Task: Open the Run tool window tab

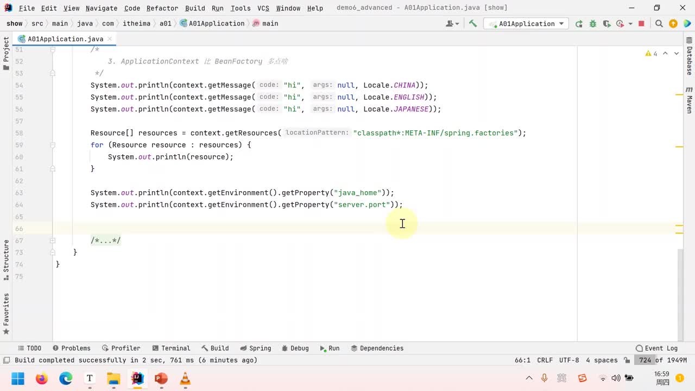Action: [330, 348]
